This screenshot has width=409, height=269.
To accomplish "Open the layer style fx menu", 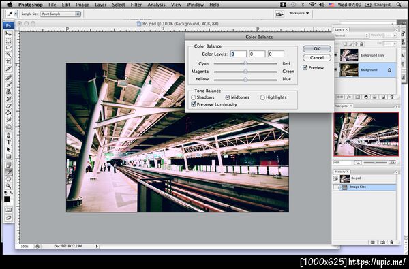I will [x=349, y=97].
